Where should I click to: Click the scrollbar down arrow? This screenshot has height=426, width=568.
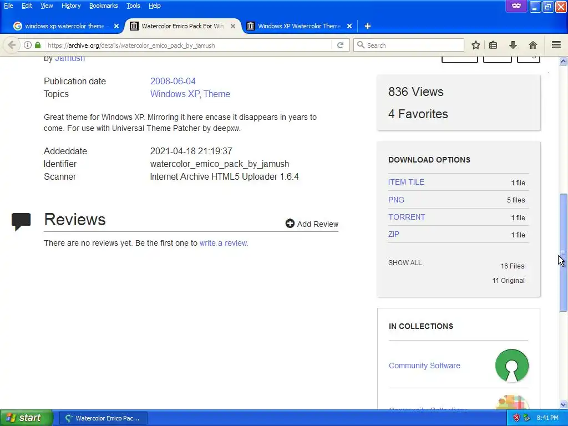point(563,404)
